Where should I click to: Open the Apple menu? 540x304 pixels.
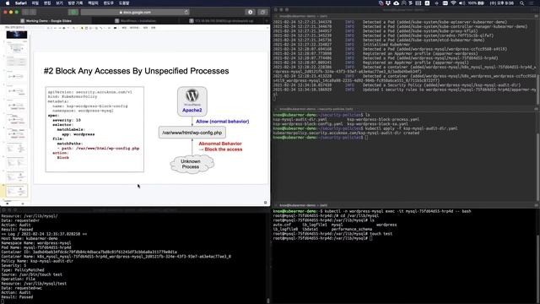point(8,3)
